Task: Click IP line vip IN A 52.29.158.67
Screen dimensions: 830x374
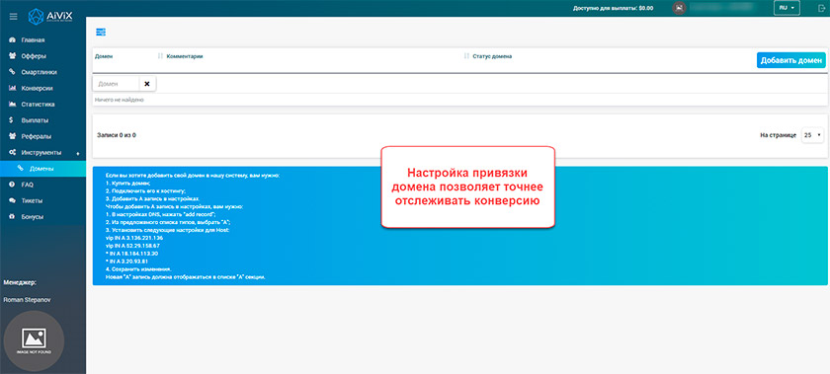Action: (132, 246)
